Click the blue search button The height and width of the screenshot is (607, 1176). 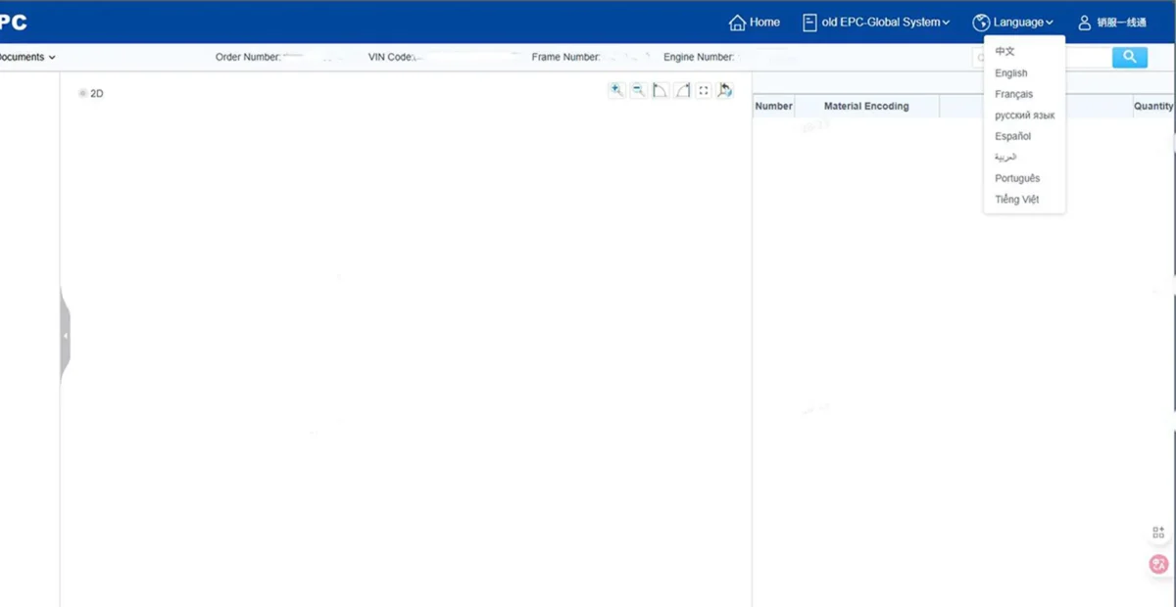coord(1129,57)
